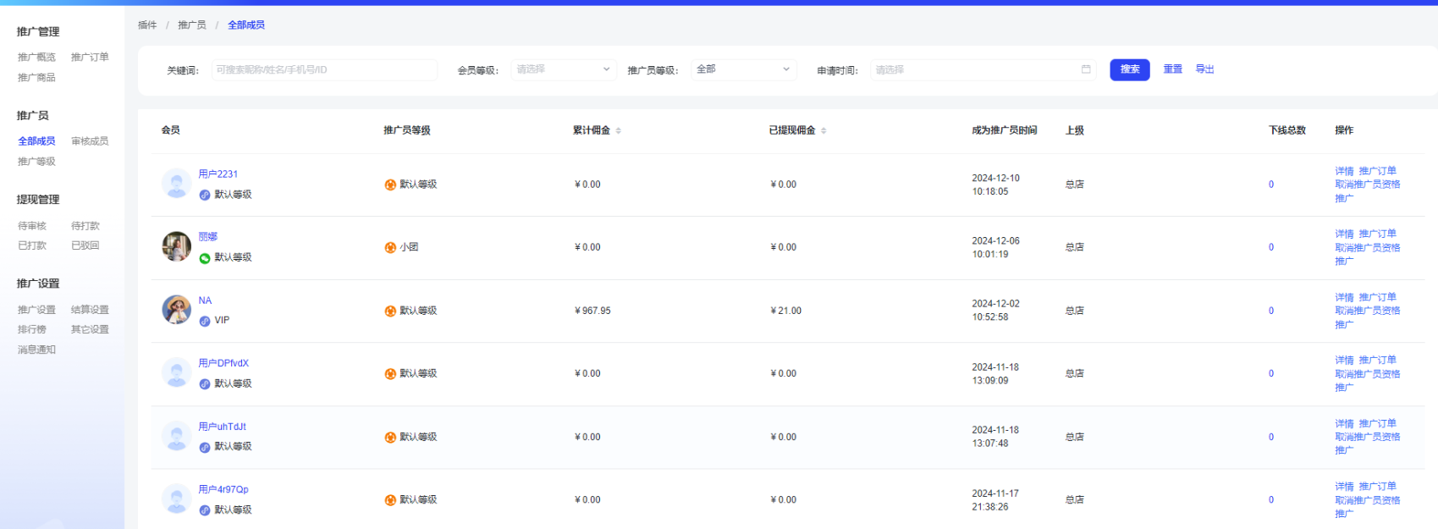The width and height of the screenshot is (1438, 529).
Task: Open 结算设置 in sidebar settings
Action: click(x=90, y=310)
